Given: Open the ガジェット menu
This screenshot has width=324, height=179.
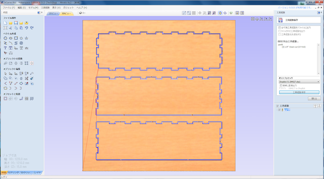Looking at the screenshot, I should 68,8.
